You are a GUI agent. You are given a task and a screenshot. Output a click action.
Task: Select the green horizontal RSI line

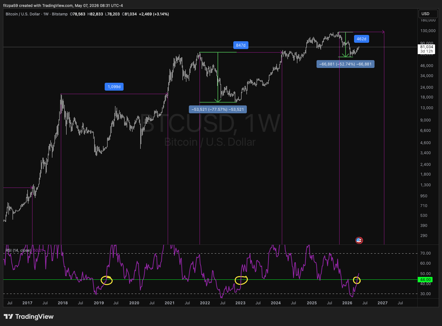(210, 279)
